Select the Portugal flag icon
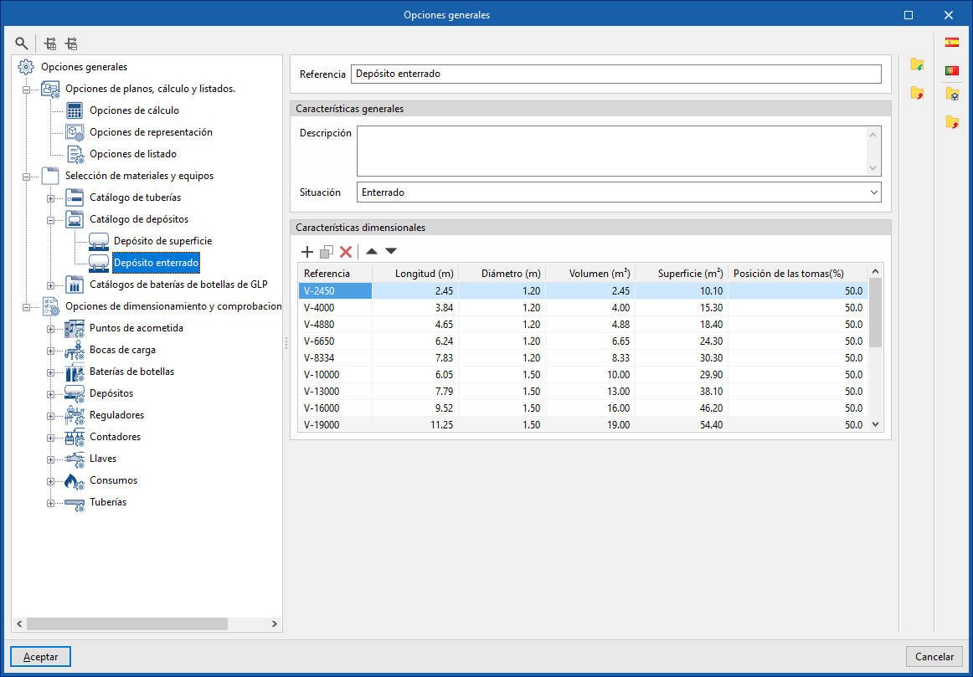The image size is (973, 677). (952, 70)
